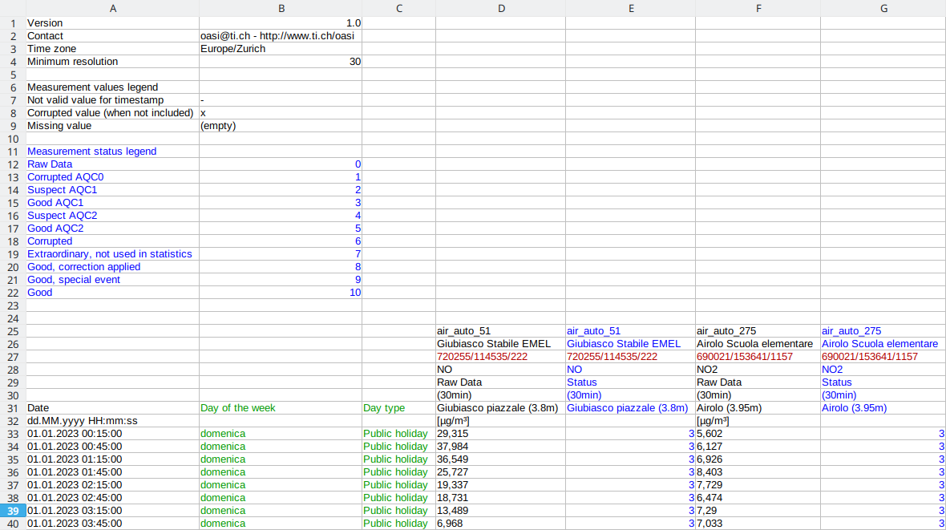Viewport: 946px width, 530px height.
Task: Click the contact cell with oasi@ti.ch
Action: pos(281,35)
